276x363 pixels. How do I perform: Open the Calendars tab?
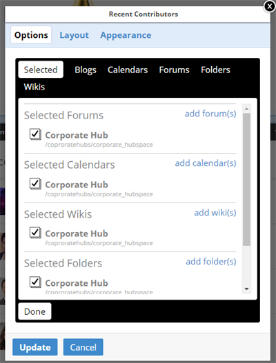128,70
